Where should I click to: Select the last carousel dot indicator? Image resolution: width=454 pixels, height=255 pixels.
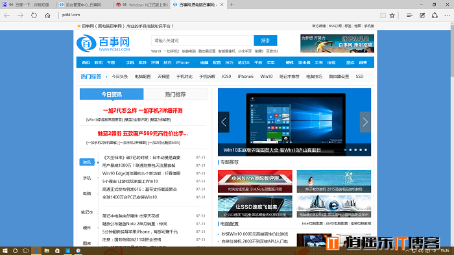(366, 150)
